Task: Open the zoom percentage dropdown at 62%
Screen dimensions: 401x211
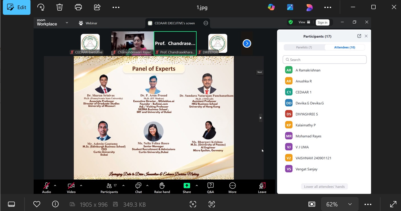Action: (350, 204)
